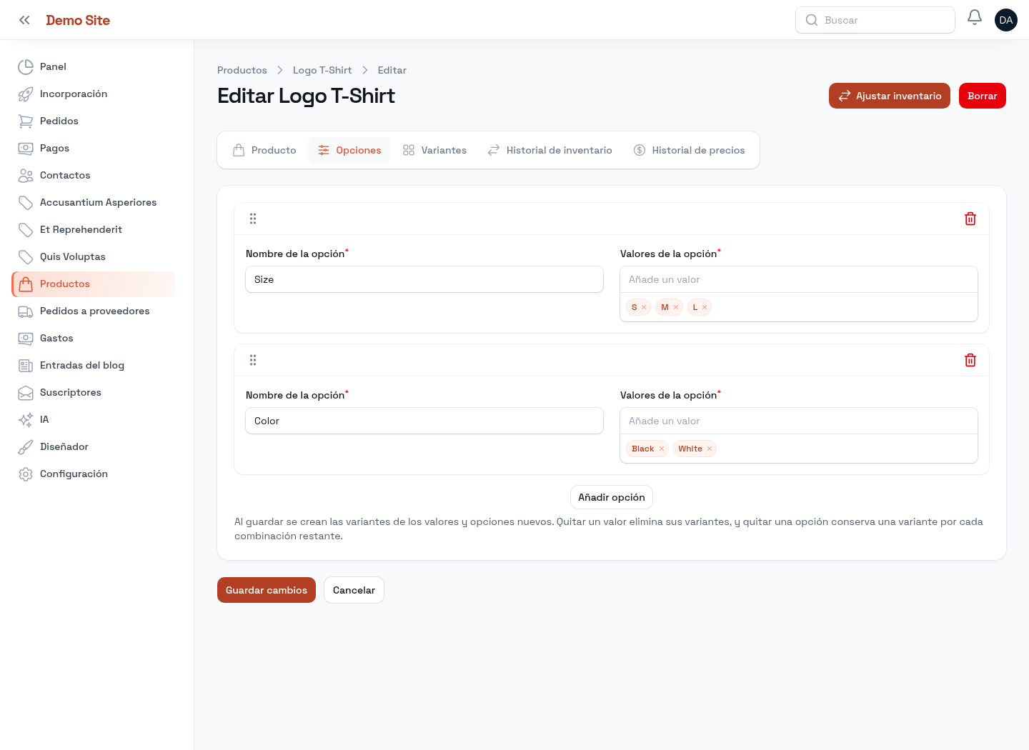
Task: Delete the Color option trash icon
Action: point(970,360)
